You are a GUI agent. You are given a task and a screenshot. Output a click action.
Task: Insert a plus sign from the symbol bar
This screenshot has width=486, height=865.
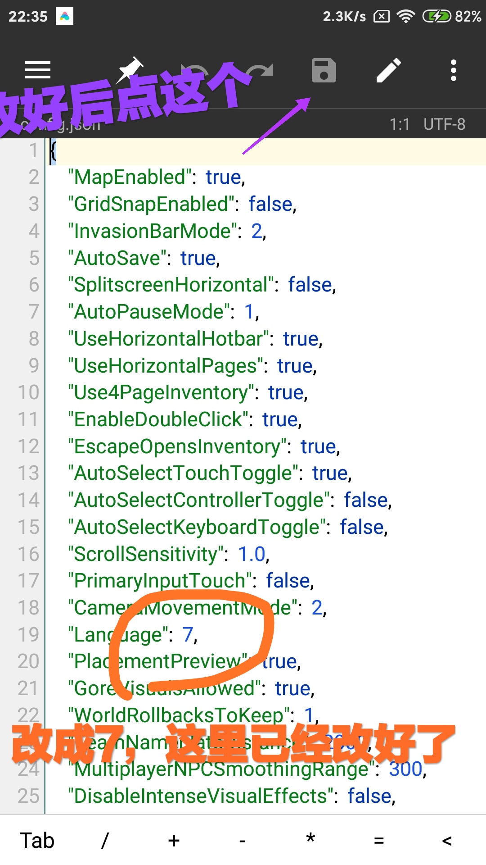coord(174,841)
